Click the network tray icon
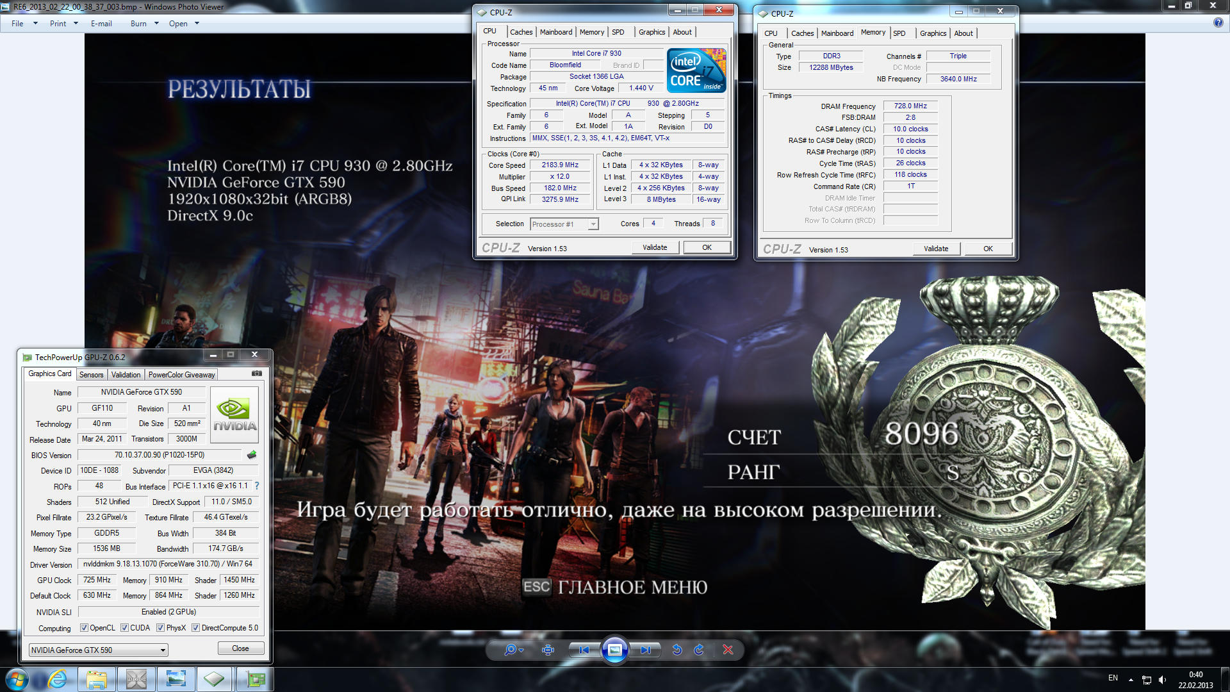1230x692 pixels. coord(1147,679)
